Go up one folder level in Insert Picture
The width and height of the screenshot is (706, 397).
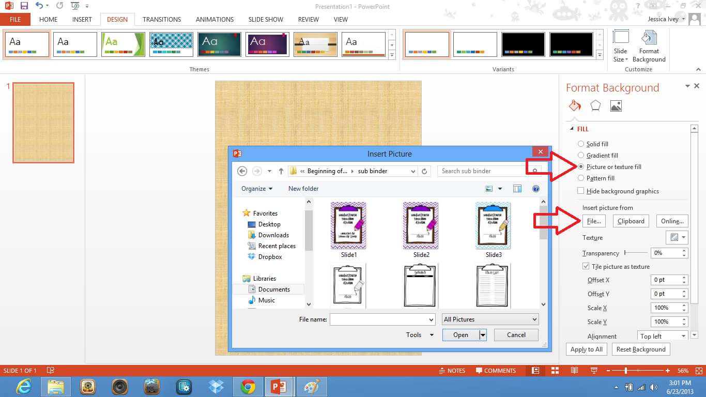coord(281,171)
